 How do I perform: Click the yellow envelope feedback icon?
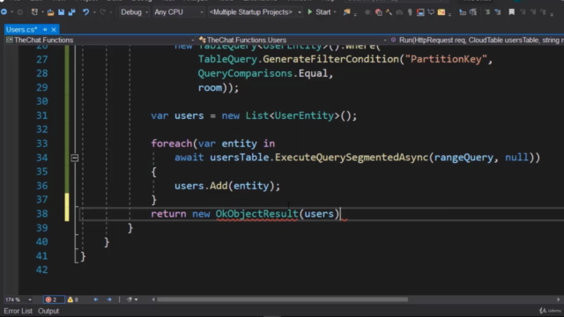442,12
